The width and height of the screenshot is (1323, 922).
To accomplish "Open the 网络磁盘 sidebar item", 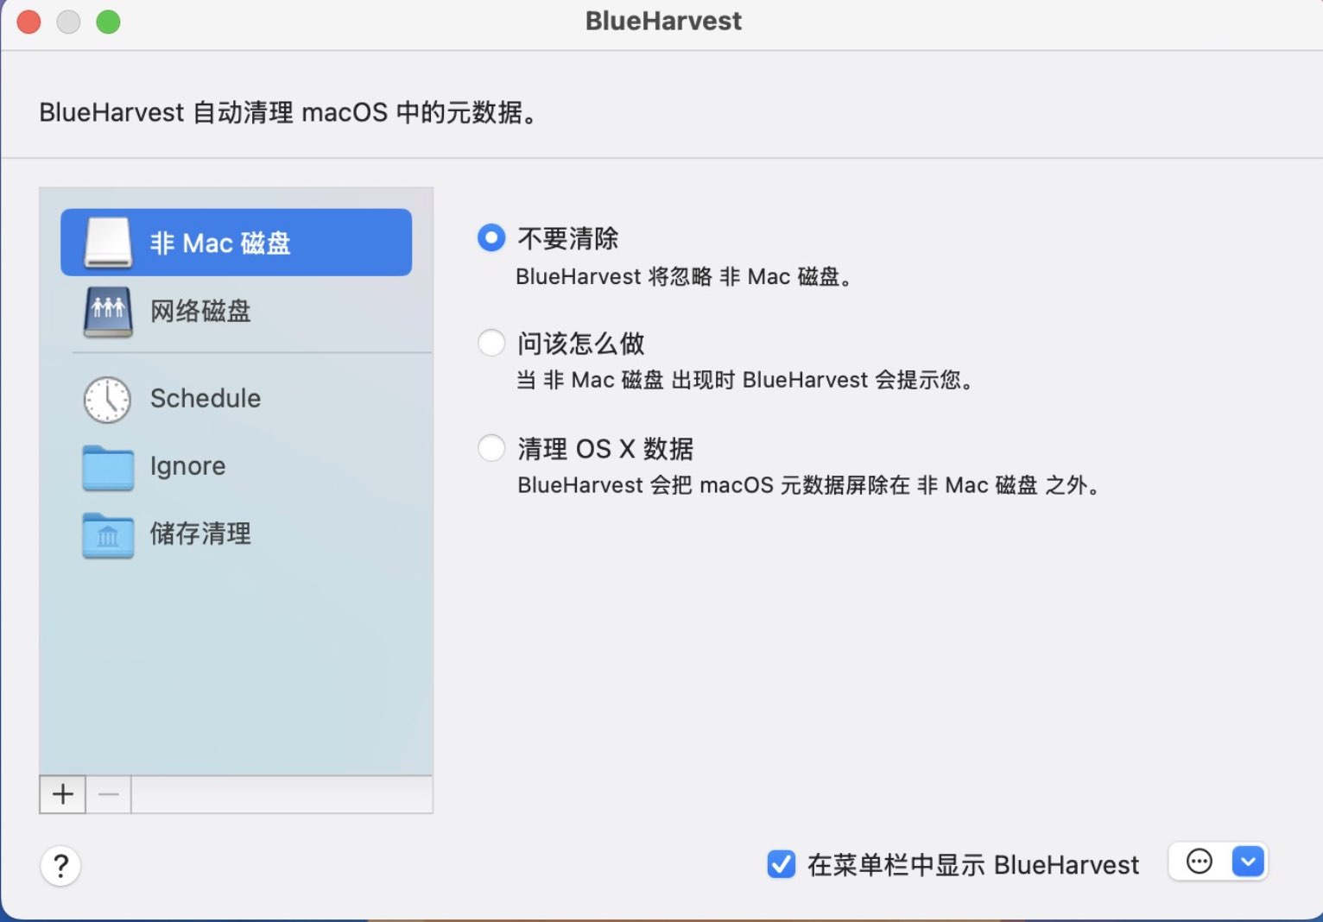I will point(236,312).
